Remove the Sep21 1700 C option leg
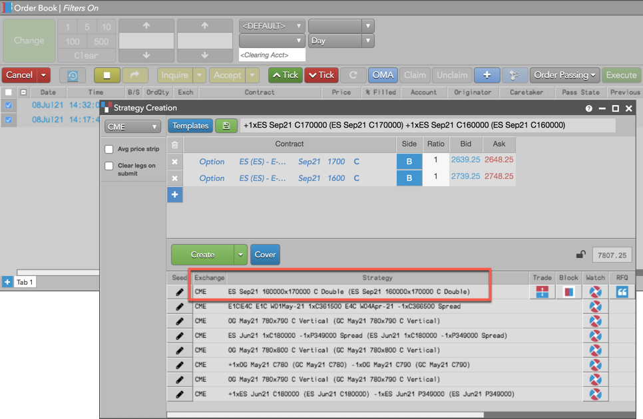 point(174,161)
